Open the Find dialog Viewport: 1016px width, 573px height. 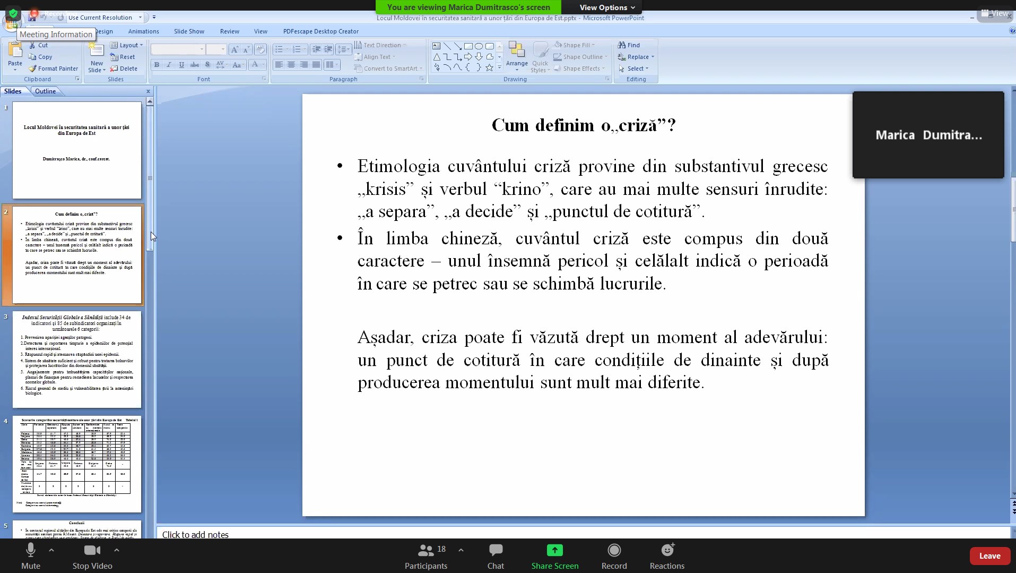click(629, 45)
